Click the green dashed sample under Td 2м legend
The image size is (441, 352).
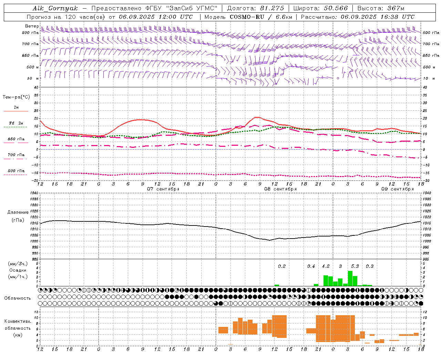(x=16, y=127)
